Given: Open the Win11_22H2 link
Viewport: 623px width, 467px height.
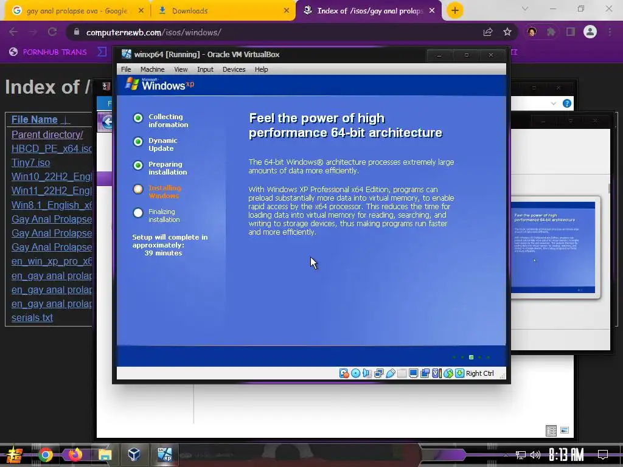Looking at the screenshot, I should pyautogui.click(x=52, y=190).
